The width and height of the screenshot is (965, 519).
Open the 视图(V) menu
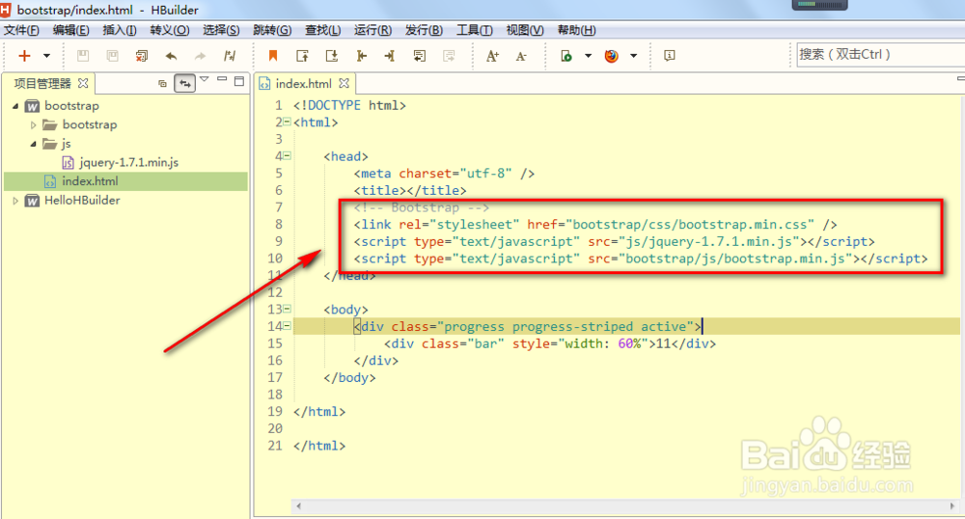524,30
